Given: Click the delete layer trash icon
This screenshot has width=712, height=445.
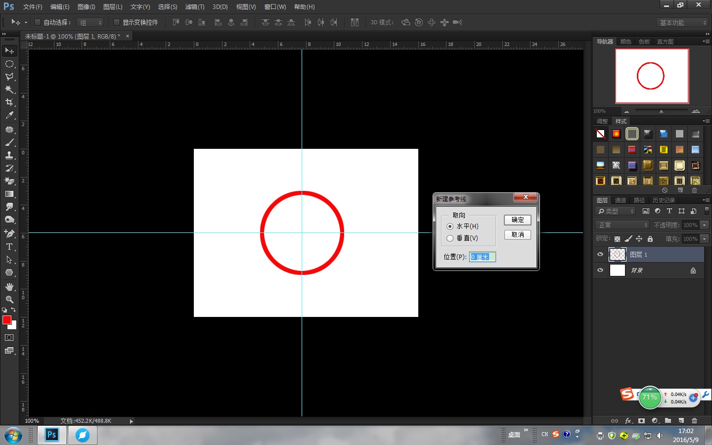Looking at the screenshot, I should pos(694,421).
